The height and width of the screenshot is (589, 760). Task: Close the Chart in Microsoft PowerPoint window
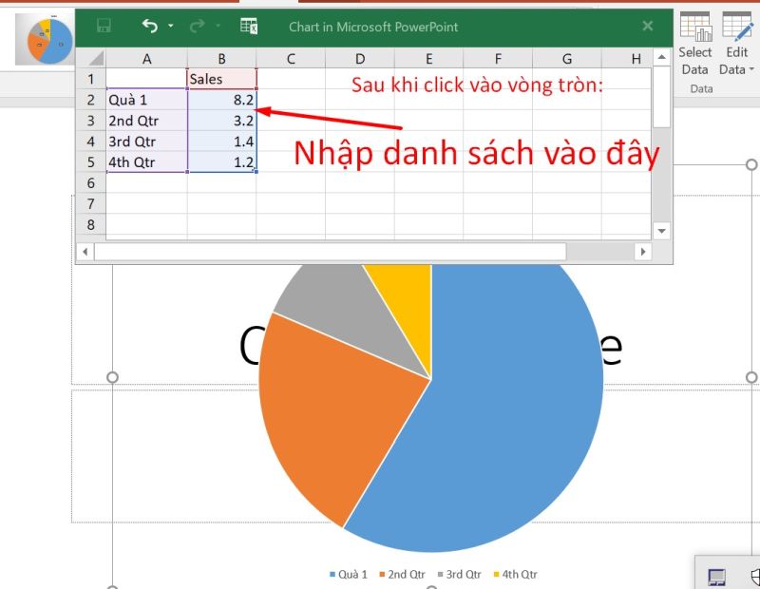point(647,27)
